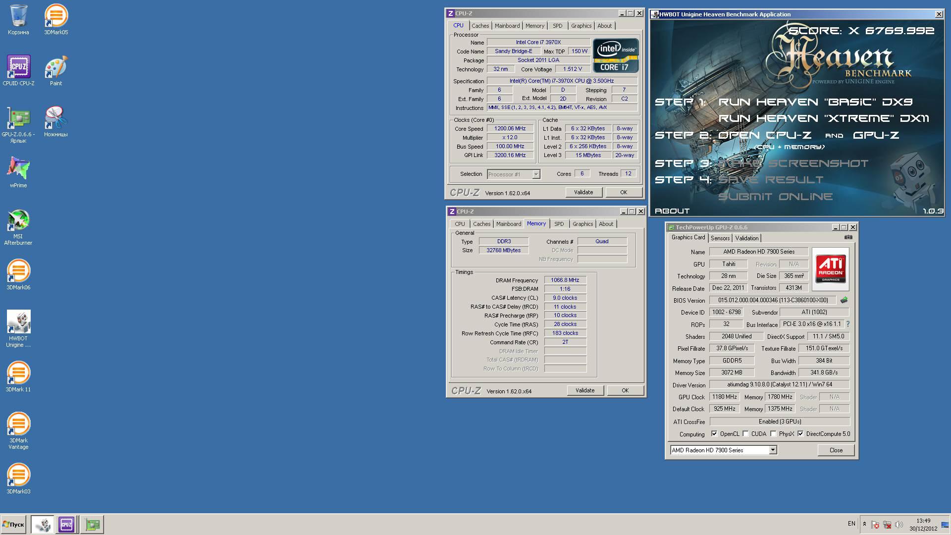951x535 pixels.
Task: Open the Ножницы (Snipping Tool) icon
Action: point(56,121)
